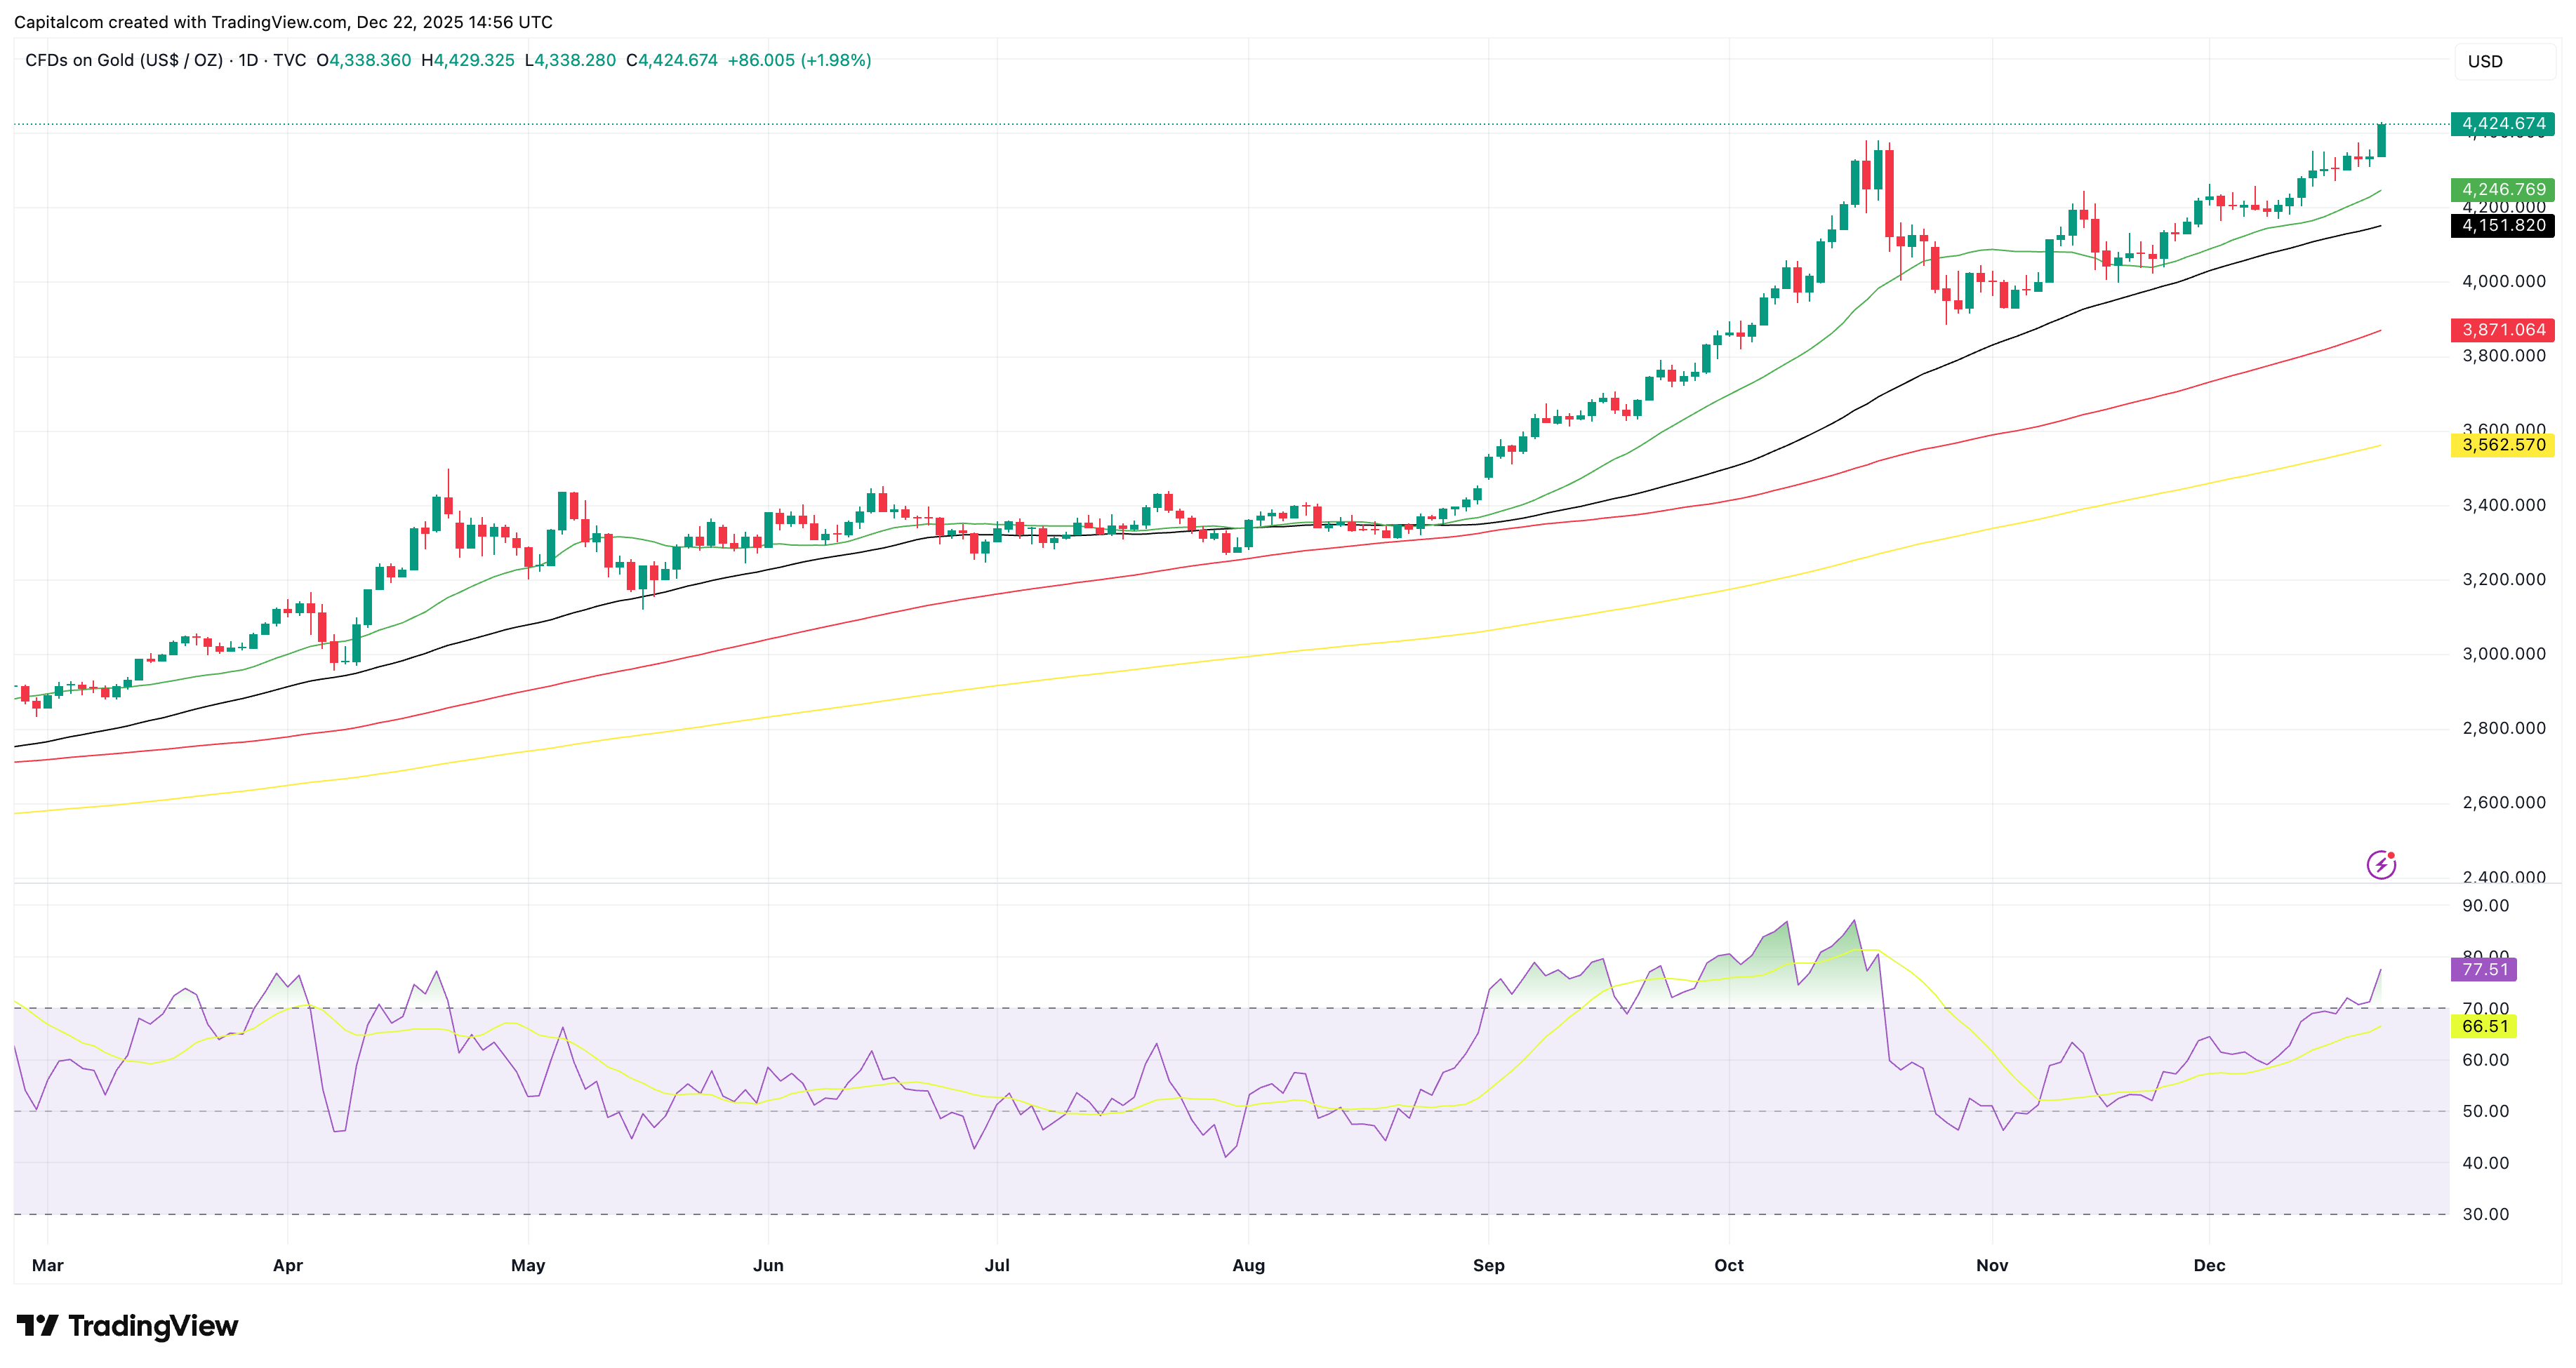Click the purple RSI value 77.51 label
The height and width of the screenshot is (1368, 2576).
pos(2484,970)
